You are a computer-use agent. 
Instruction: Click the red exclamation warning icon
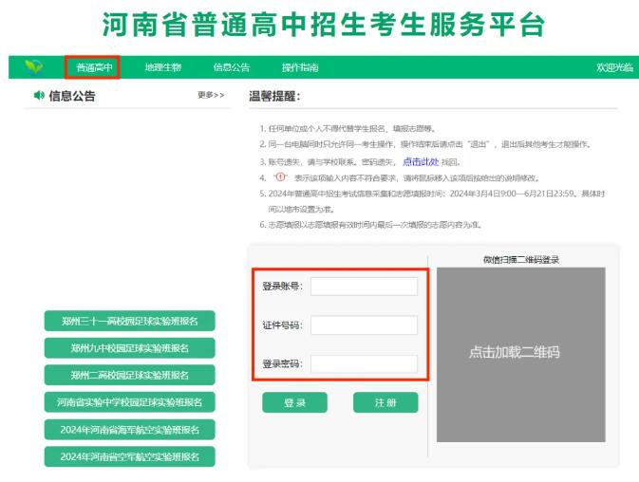pos(280,177)
